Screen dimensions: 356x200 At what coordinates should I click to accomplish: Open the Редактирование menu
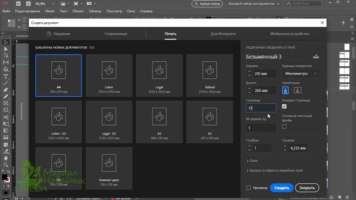[x=27, y=11]
